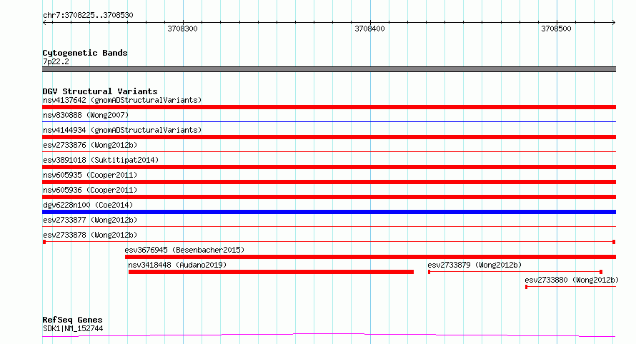
Task: Click the thin blue line for nsv830888
Action: (329, 121)
